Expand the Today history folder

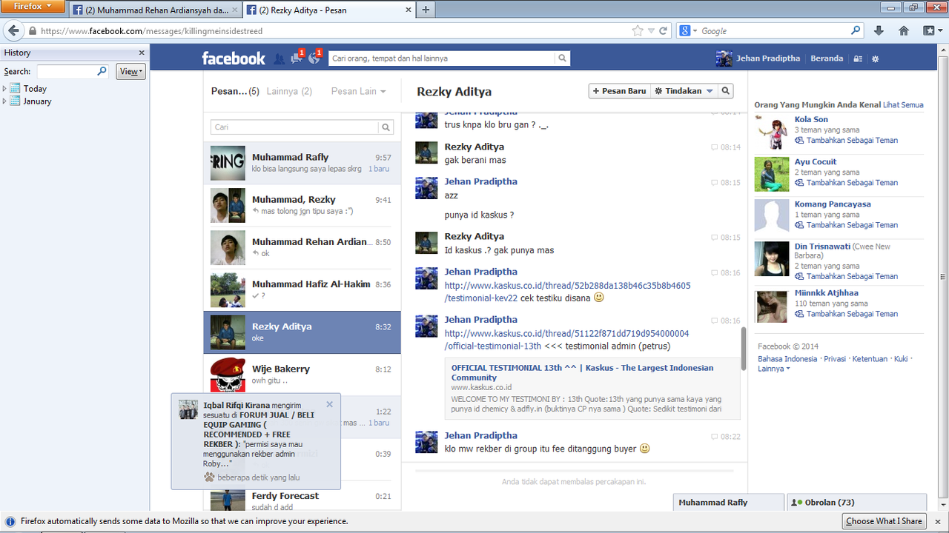pos(4,89)
